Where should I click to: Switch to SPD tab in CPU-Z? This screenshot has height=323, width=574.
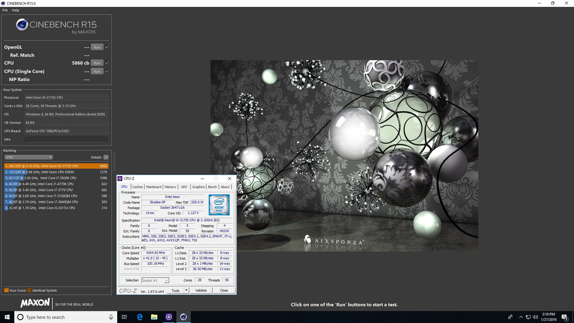pyautogui.click(x=184, y=187)
